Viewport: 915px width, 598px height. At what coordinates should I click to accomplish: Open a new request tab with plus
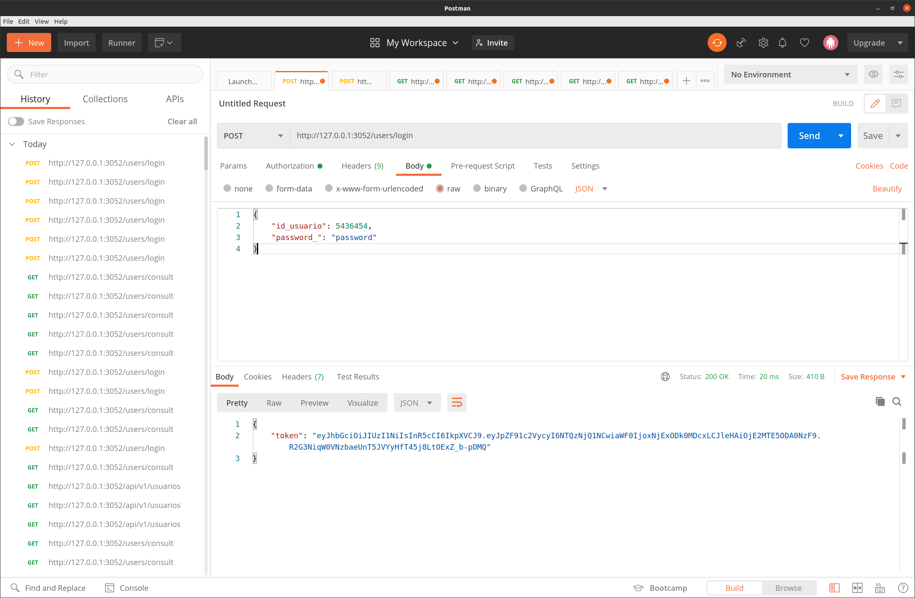pyautogui.click(x=686, y=81)
